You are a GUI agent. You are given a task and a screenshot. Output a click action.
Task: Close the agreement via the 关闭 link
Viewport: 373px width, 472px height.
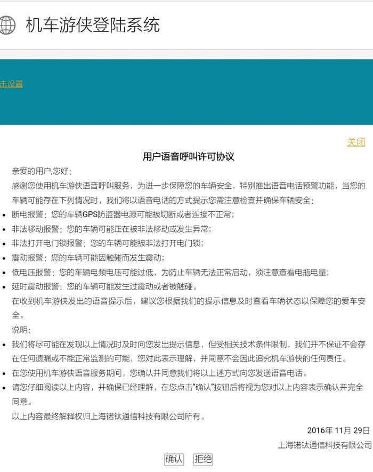[x=356, y=142]
